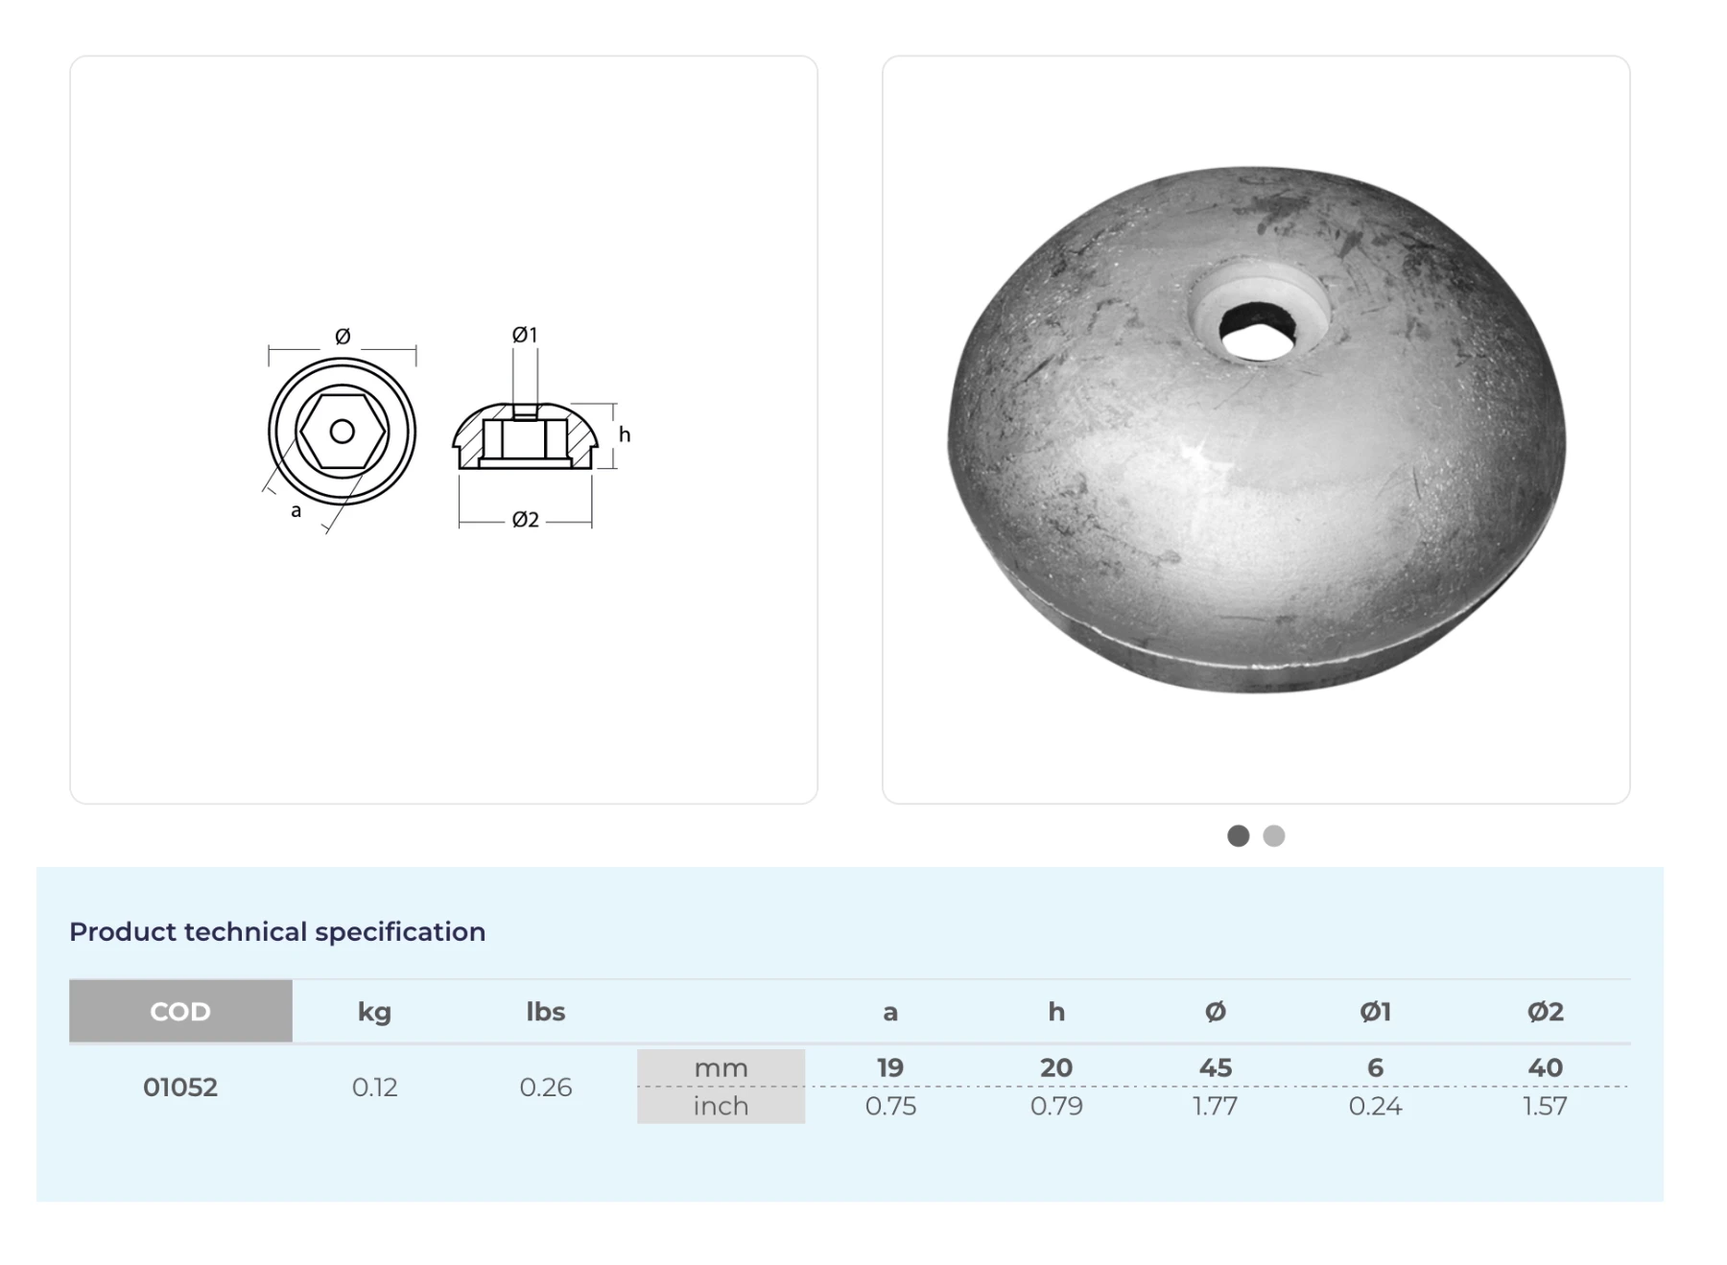Click the hexagon top-view diagram
Image resolution: width=1727 pixels, height=1265 pixels.
(x=342, y=432)
